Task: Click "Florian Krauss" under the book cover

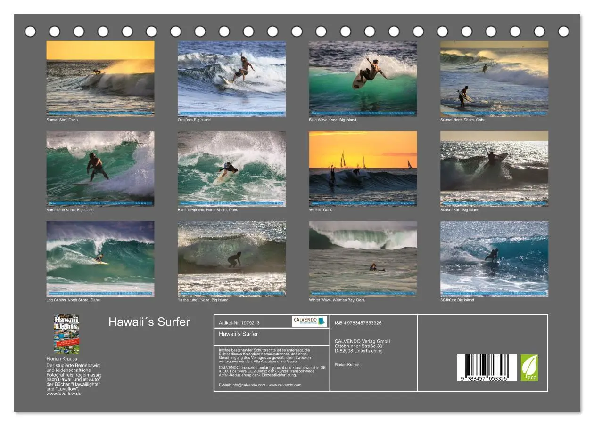Action: coord(62,359)
